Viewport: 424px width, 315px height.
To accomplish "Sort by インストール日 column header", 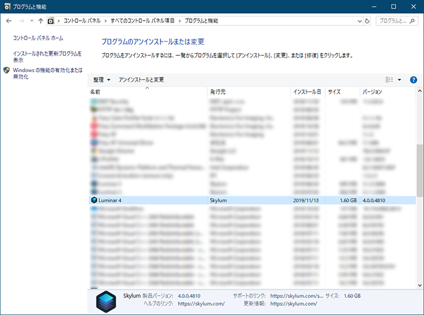I will [308, 92].
